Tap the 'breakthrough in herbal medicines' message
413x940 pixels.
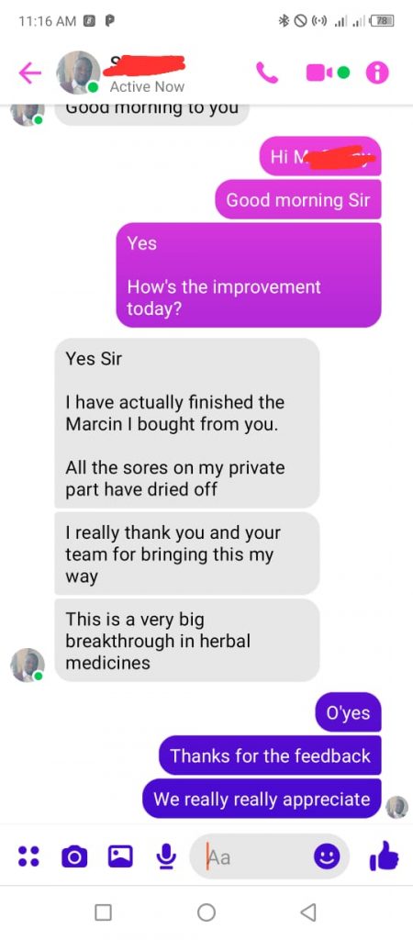pyautogui.click(x=187, y=640)
